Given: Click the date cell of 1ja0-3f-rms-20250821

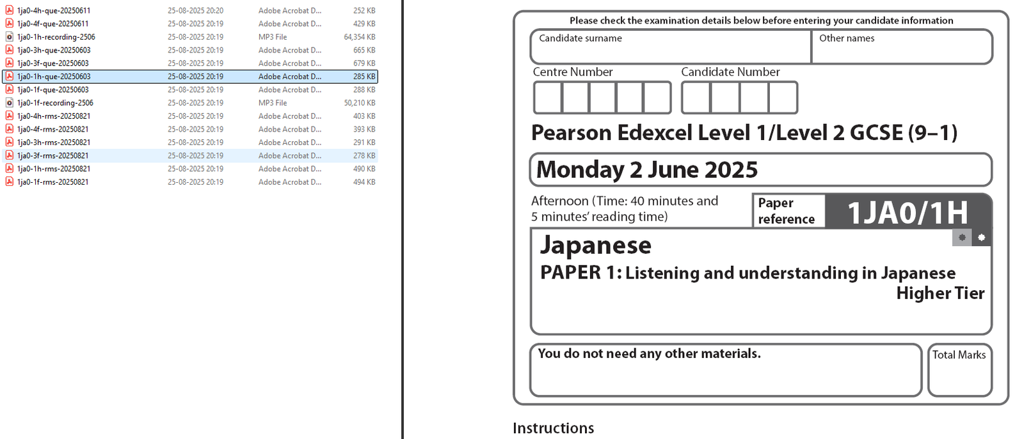Looking at the screenshot, I should click(196, 155).
